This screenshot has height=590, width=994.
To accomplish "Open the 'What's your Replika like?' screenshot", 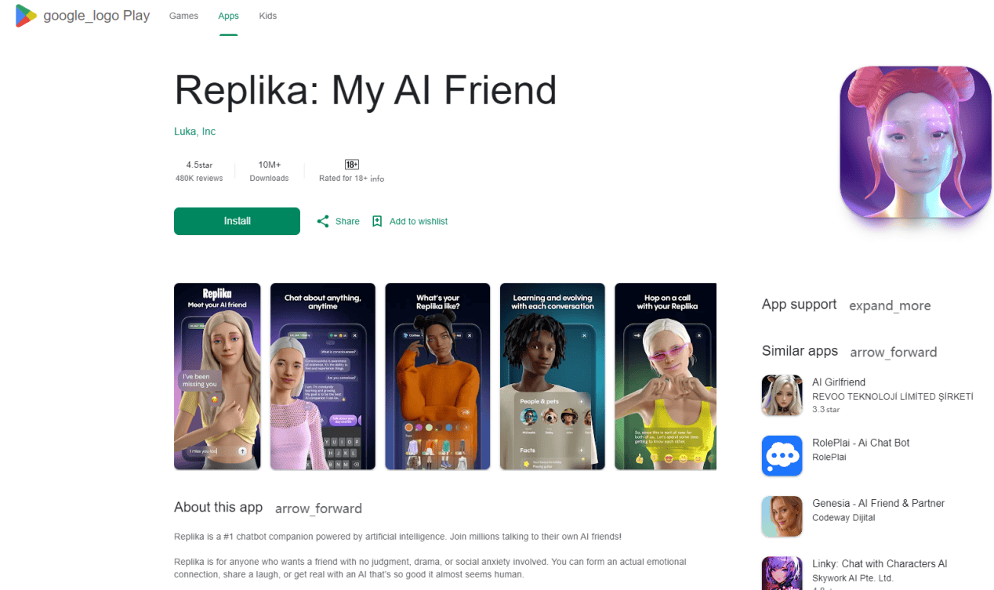I will coord(437,377).
